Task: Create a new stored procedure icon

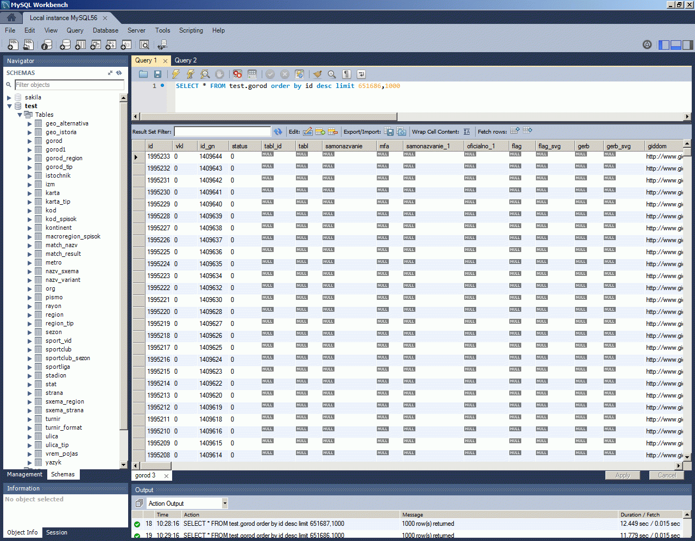Action: point(111,45)
